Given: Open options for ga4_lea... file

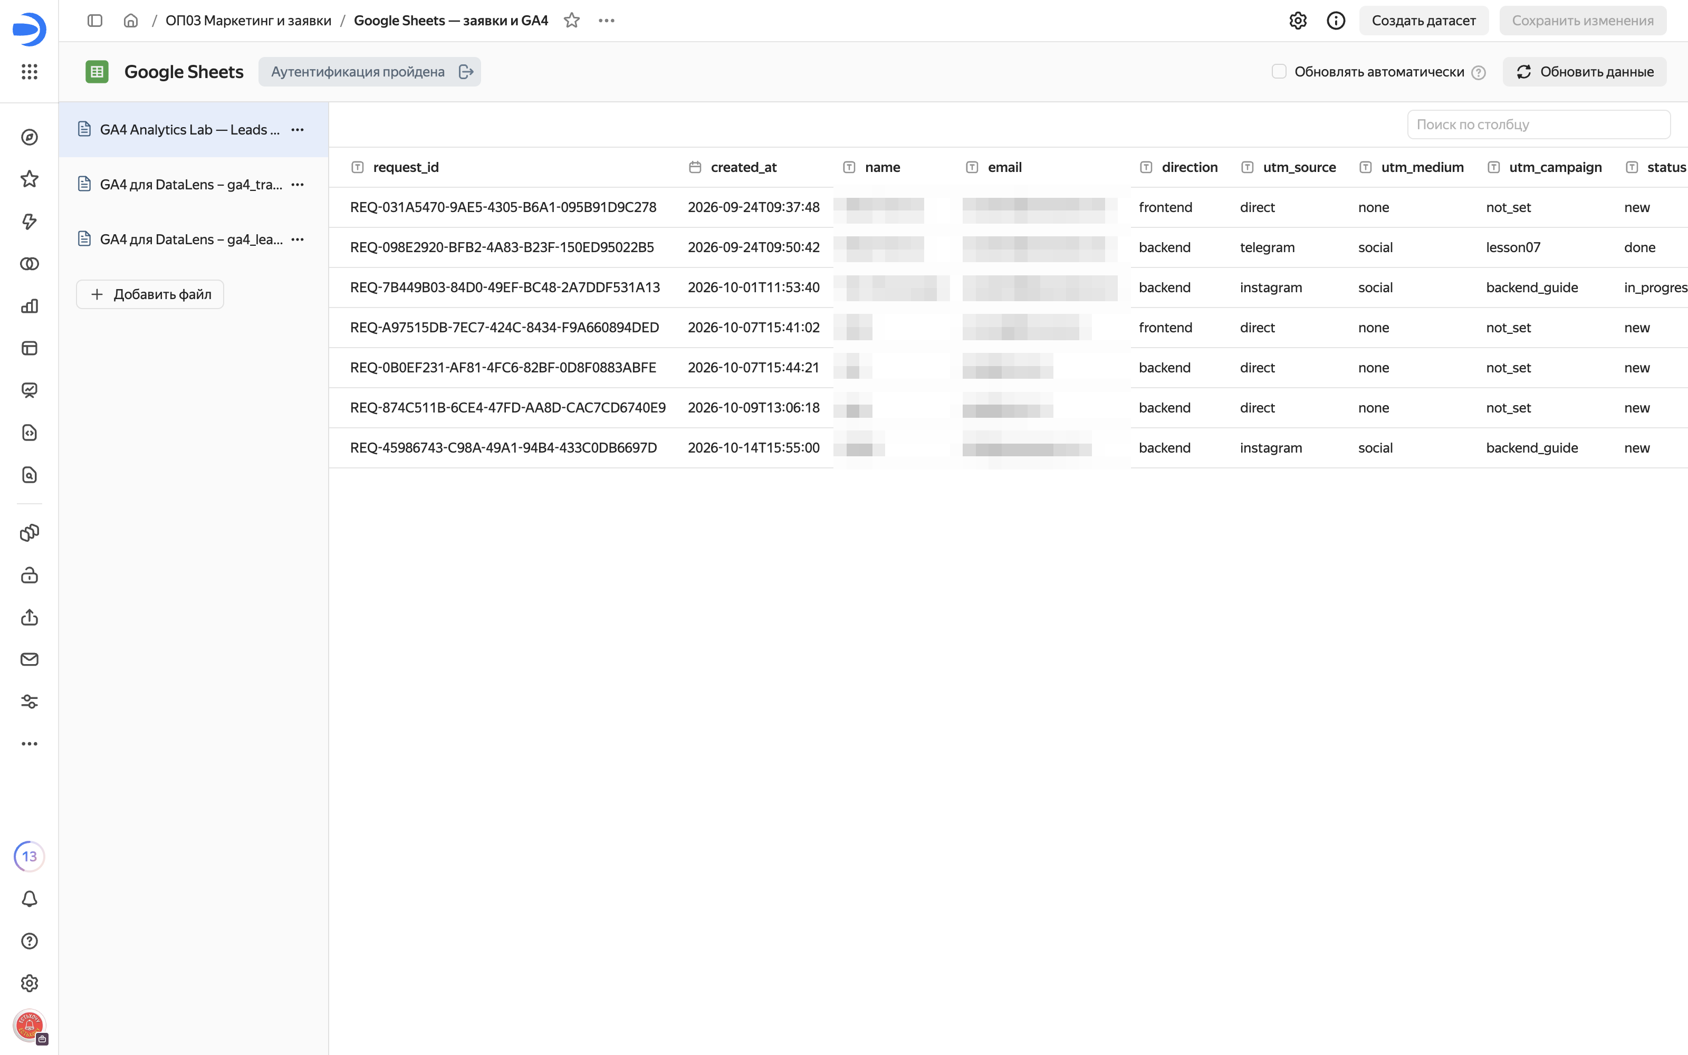Looking at the screenshot, I should point(297,239).
